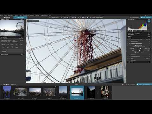
Task: Open the Vergleichen dropdown arrow
Action: tap(59, 17)
